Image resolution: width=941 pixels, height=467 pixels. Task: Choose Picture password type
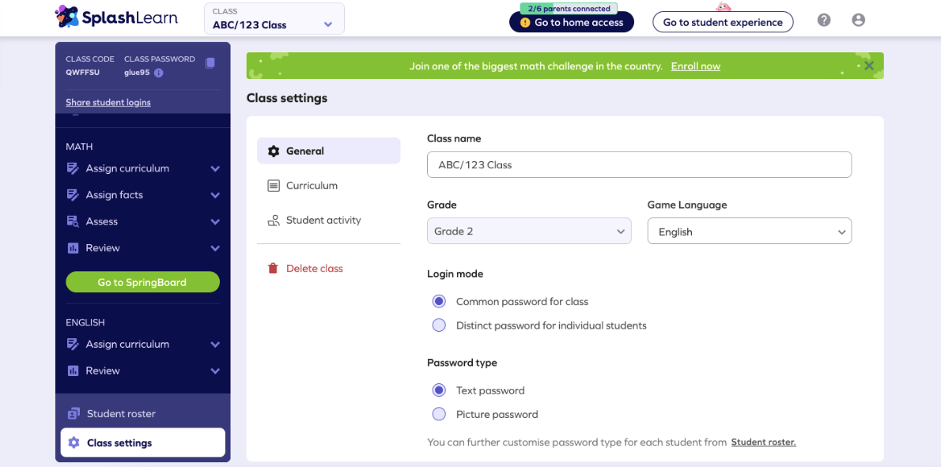coord(439,414)
